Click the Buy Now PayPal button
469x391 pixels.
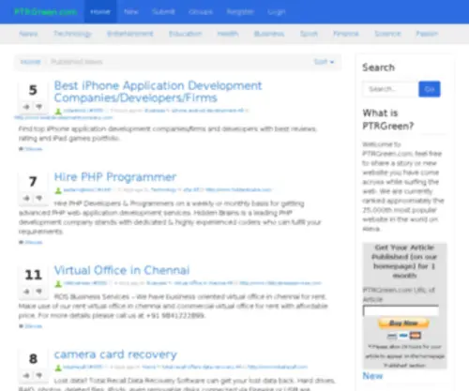(403, 323)
